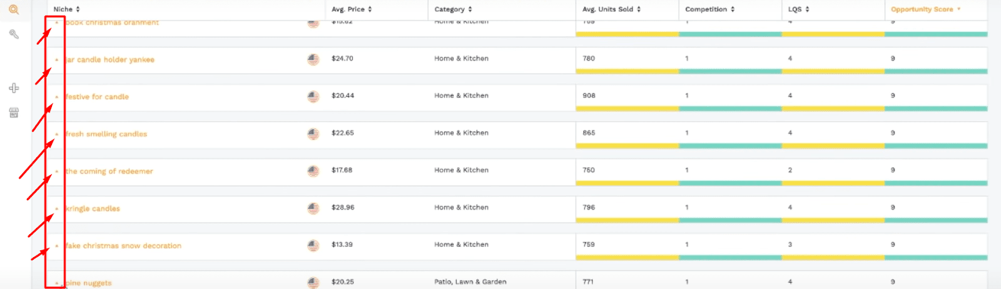
Task: Sort table by Avg. Price column
Action: tap(351, 9)
